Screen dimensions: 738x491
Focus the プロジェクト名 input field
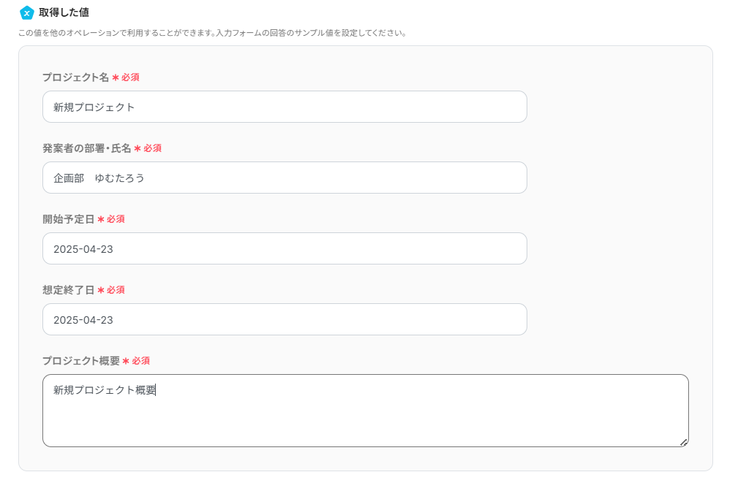pyautogui.click(x=285, y=107)
